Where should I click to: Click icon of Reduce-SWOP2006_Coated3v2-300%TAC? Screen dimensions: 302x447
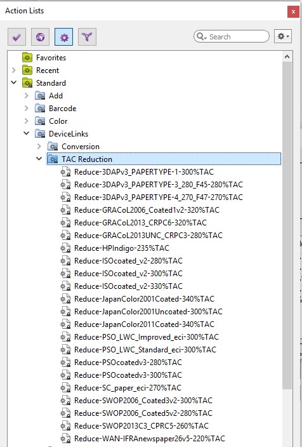point(65,401)
